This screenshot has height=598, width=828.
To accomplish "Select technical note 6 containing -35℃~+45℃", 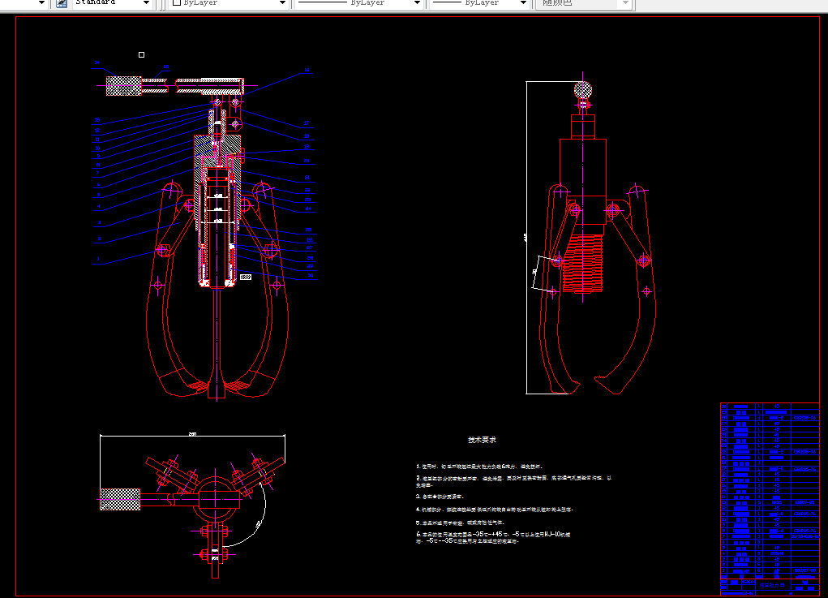I will pos(493,537).
